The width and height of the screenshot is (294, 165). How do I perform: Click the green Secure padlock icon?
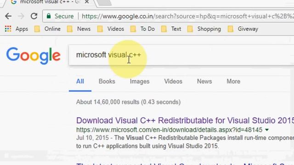click(x=49, y=16)
